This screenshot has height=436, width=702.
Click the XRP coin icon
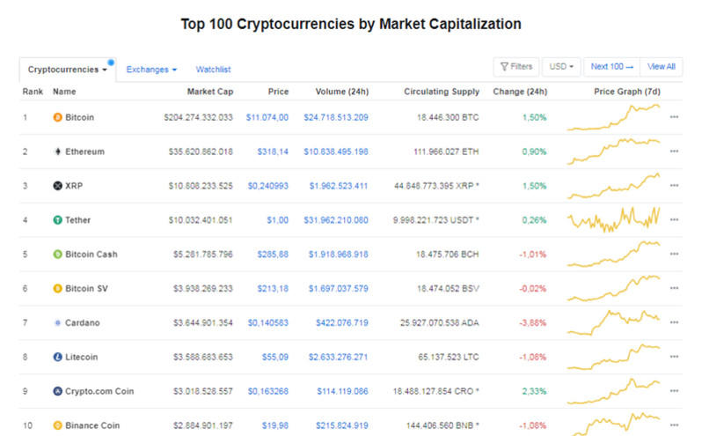tap(58, 186)
